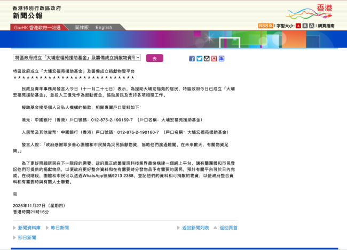Image resolution: width=347 pixels, height=250 pixels.
Task: Share article on Facebook
Action: point(192,59)
